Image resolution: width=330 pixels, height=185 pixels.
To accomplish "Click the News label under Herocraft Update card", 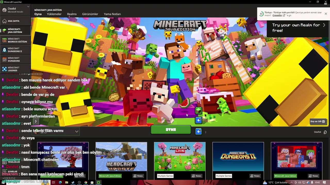I will pos(138,176).
